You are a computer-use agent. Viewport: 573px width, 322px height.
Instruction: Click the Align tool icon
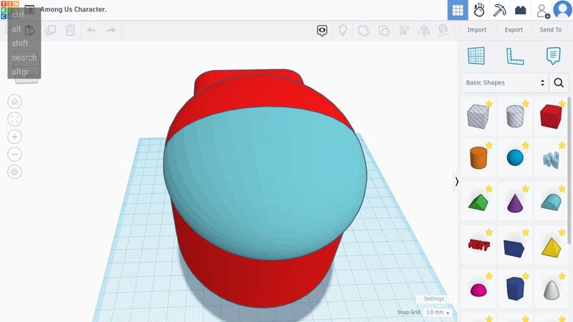click(404, 30)
